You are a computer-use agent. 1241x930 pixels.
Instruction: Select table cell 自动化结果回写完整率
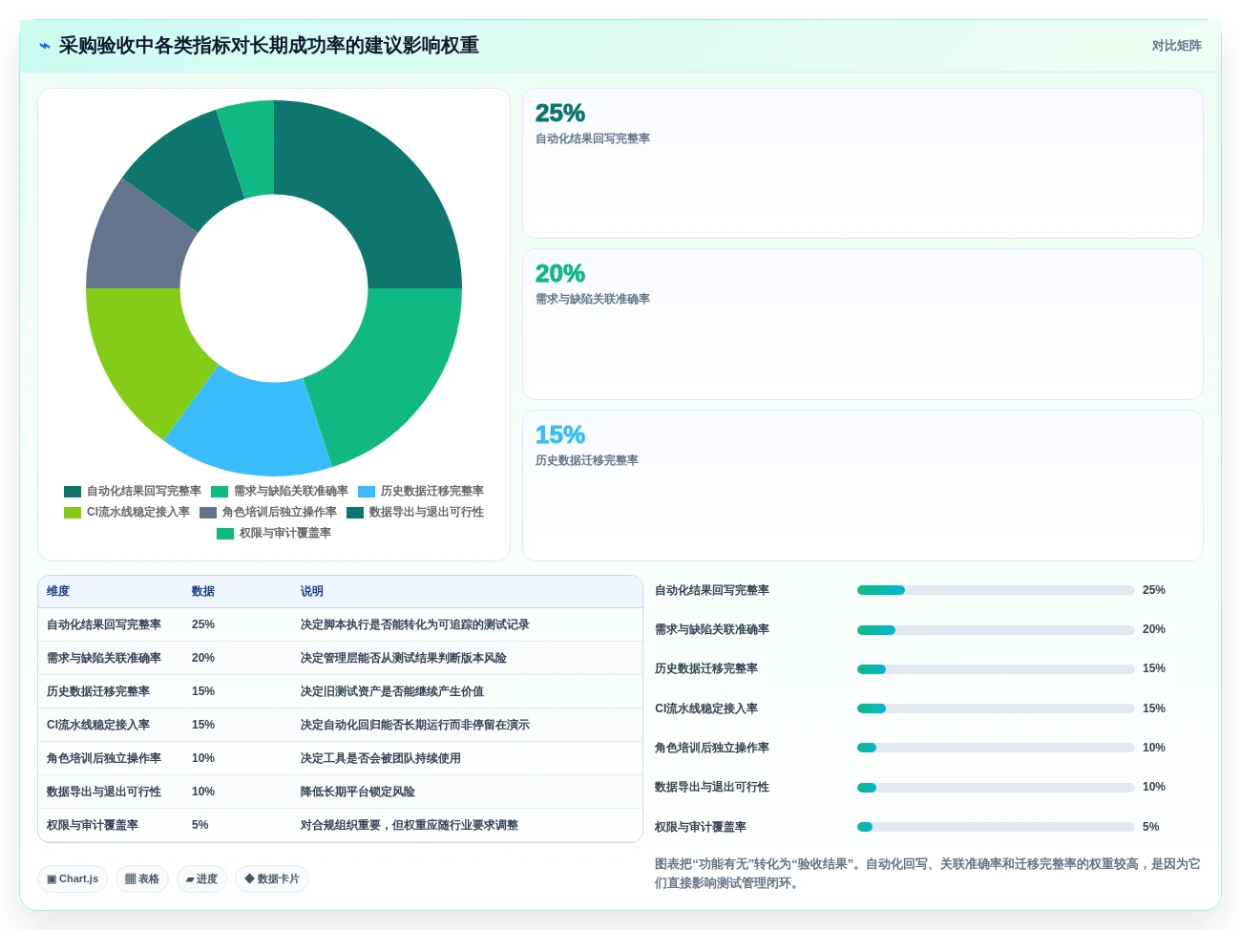pyautogui.click(x=104, y=624)
